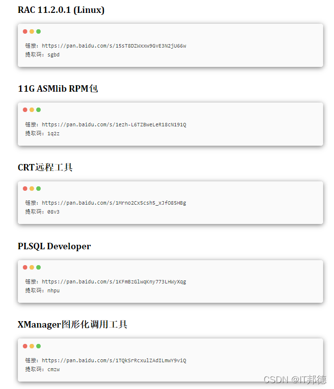This screenshot has height=389, width=334.
Task: Click the "链接:" label in the PLSQL Developer block
Action: 32,282
